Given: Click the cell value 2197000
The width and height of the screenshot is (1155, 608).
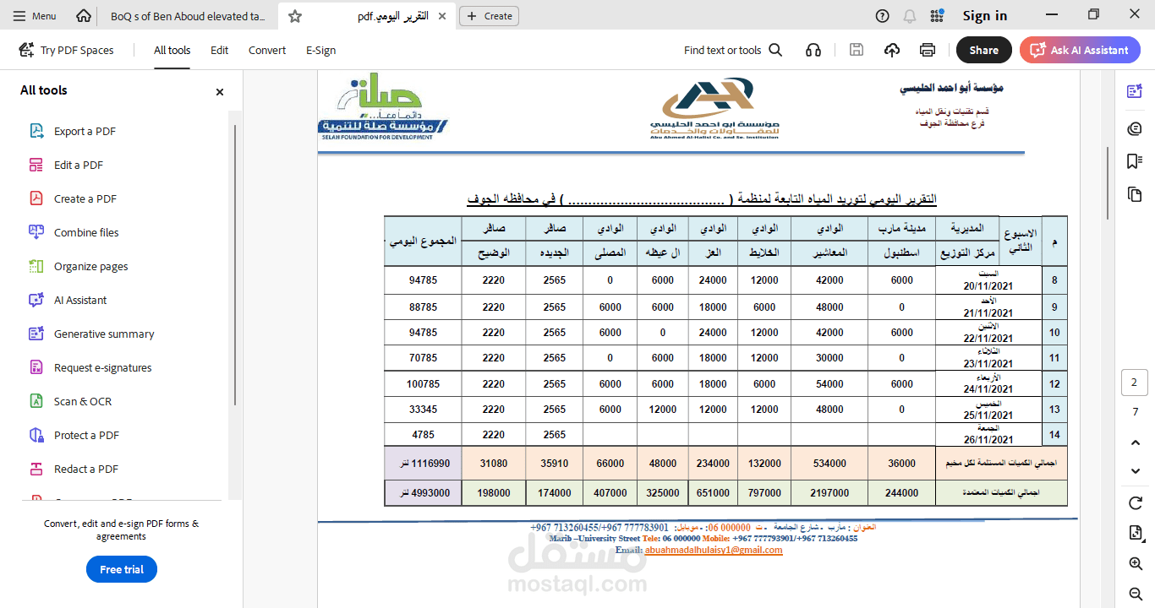Looking at the screenshot, I should click(x=829, y=492).
